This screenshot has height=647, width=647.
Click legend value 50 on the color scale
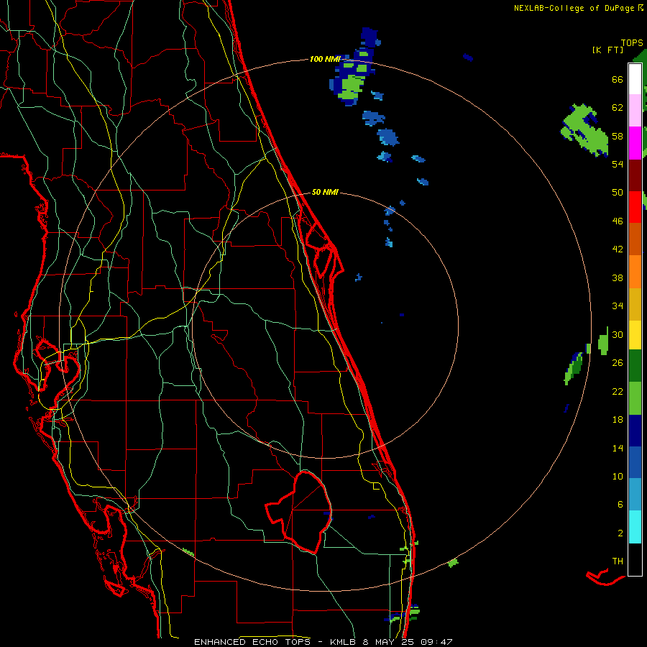coord(618,192)
